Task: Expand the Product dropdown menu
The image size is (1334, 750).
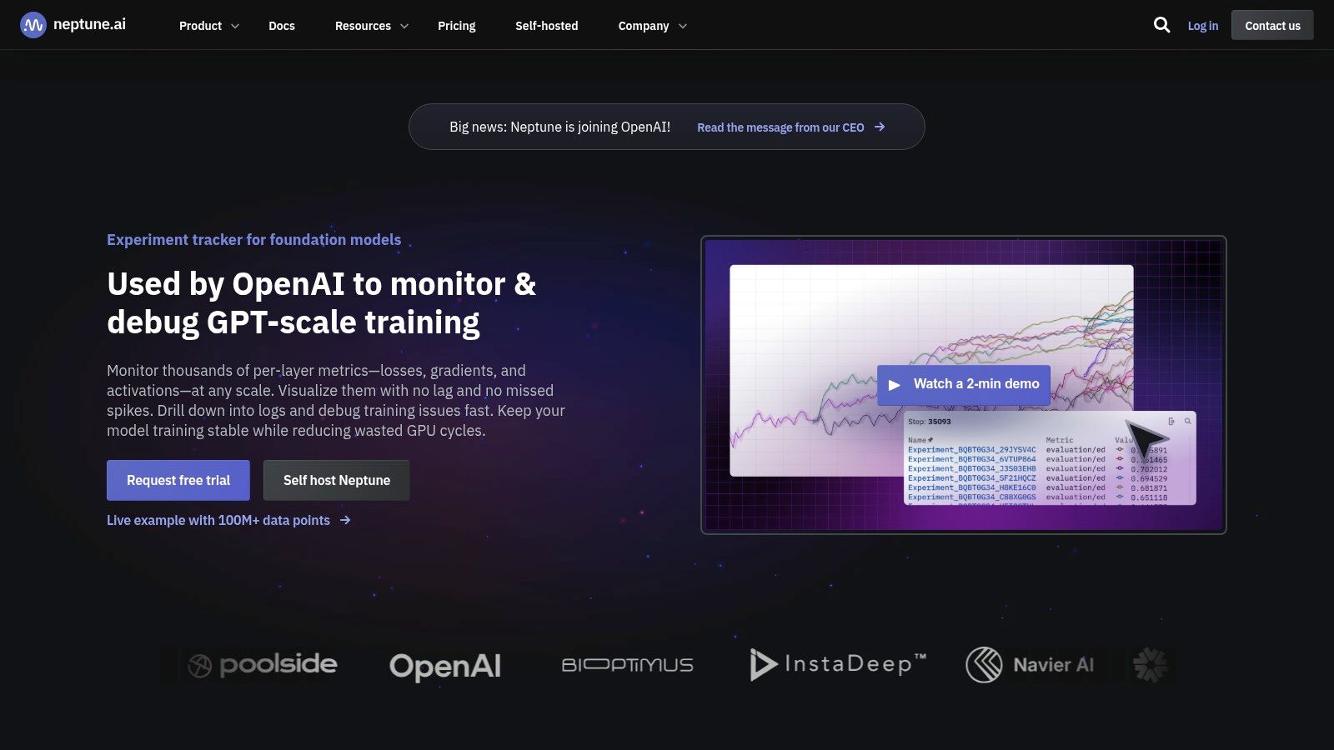Action: tap(208, 26)
